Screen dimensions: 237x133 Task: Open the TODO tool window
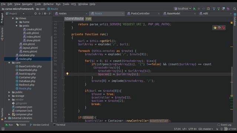pos(21,125)
